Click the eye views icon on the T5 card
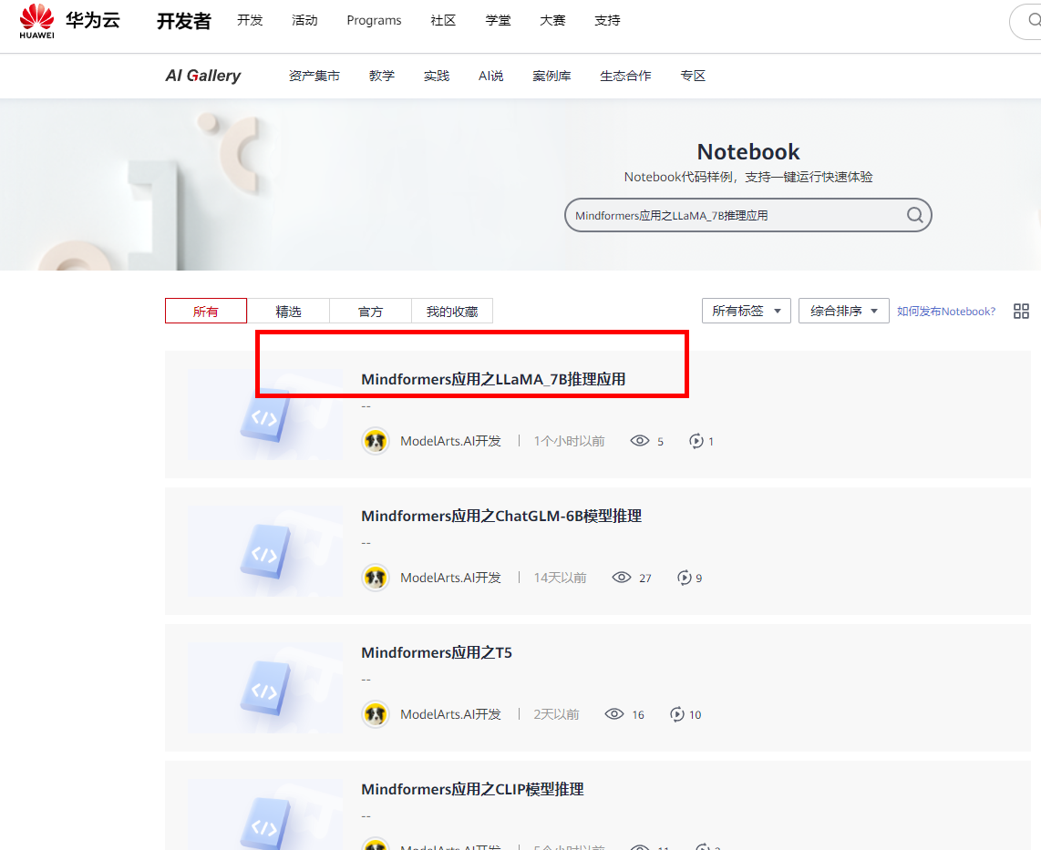This screenshot has width=1041, height=850. point(614,714)
